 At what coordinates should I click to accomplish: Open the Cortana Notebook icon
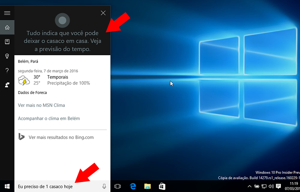tap(7, 42)
